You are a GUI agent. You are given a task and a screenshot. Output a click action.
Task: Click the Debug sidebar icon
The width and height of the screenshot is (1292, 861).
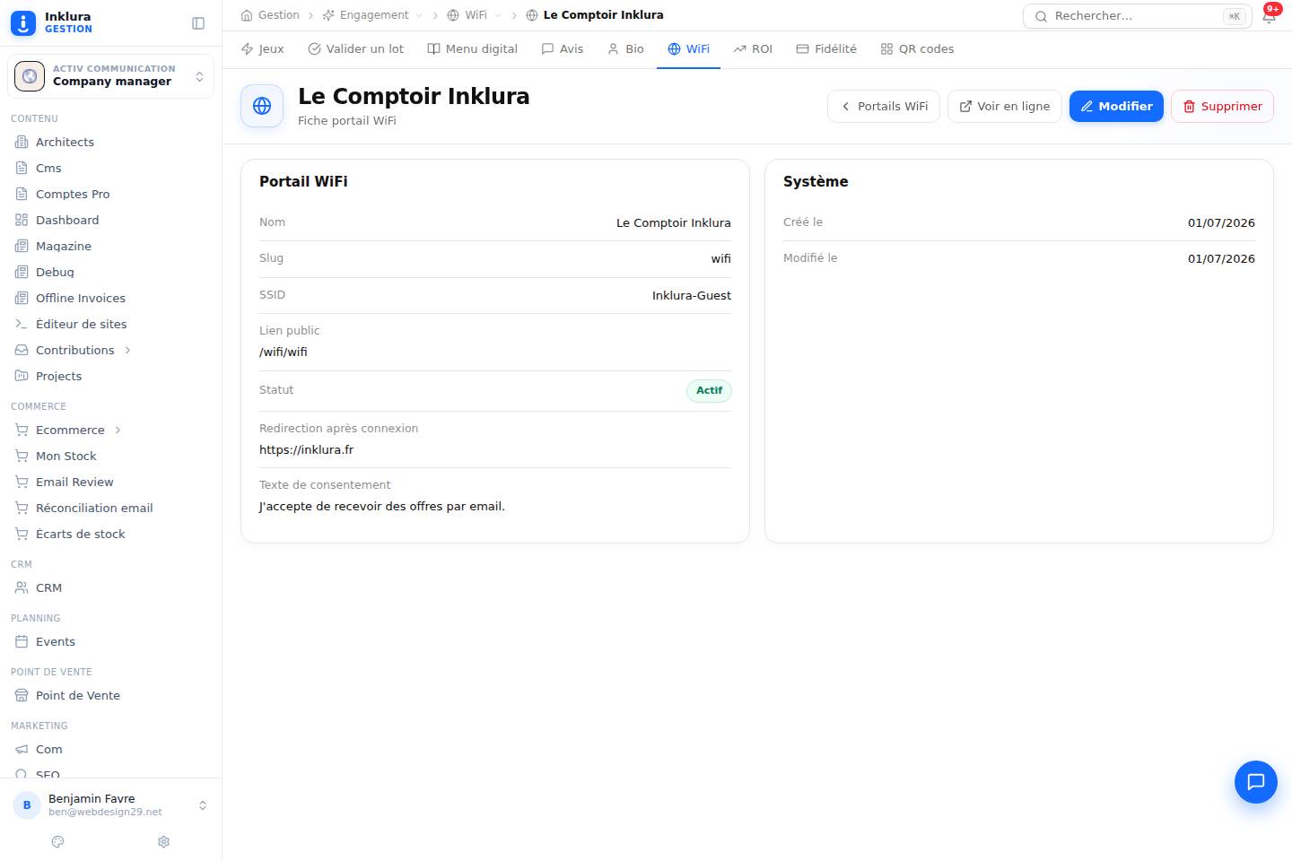[22, 272]
